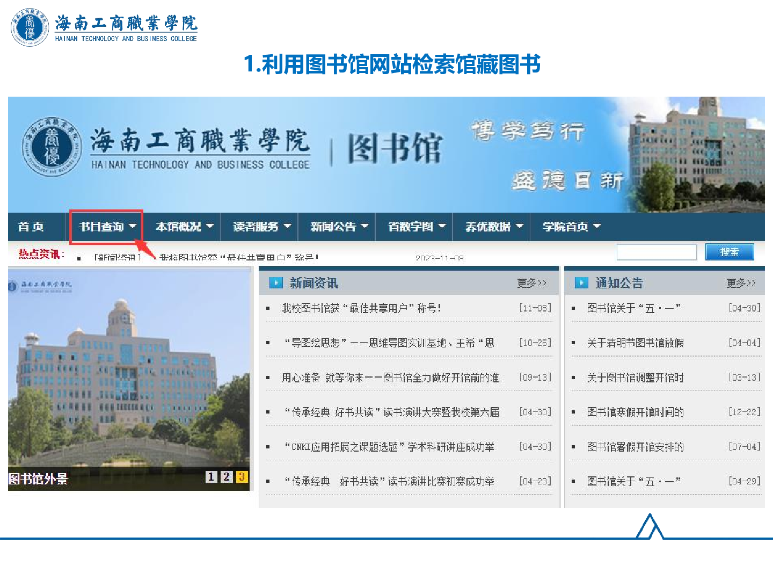The height and width of the screenshot is (580, 773).
Task: Go to the 首页 home tab
Action: [31, 227]
